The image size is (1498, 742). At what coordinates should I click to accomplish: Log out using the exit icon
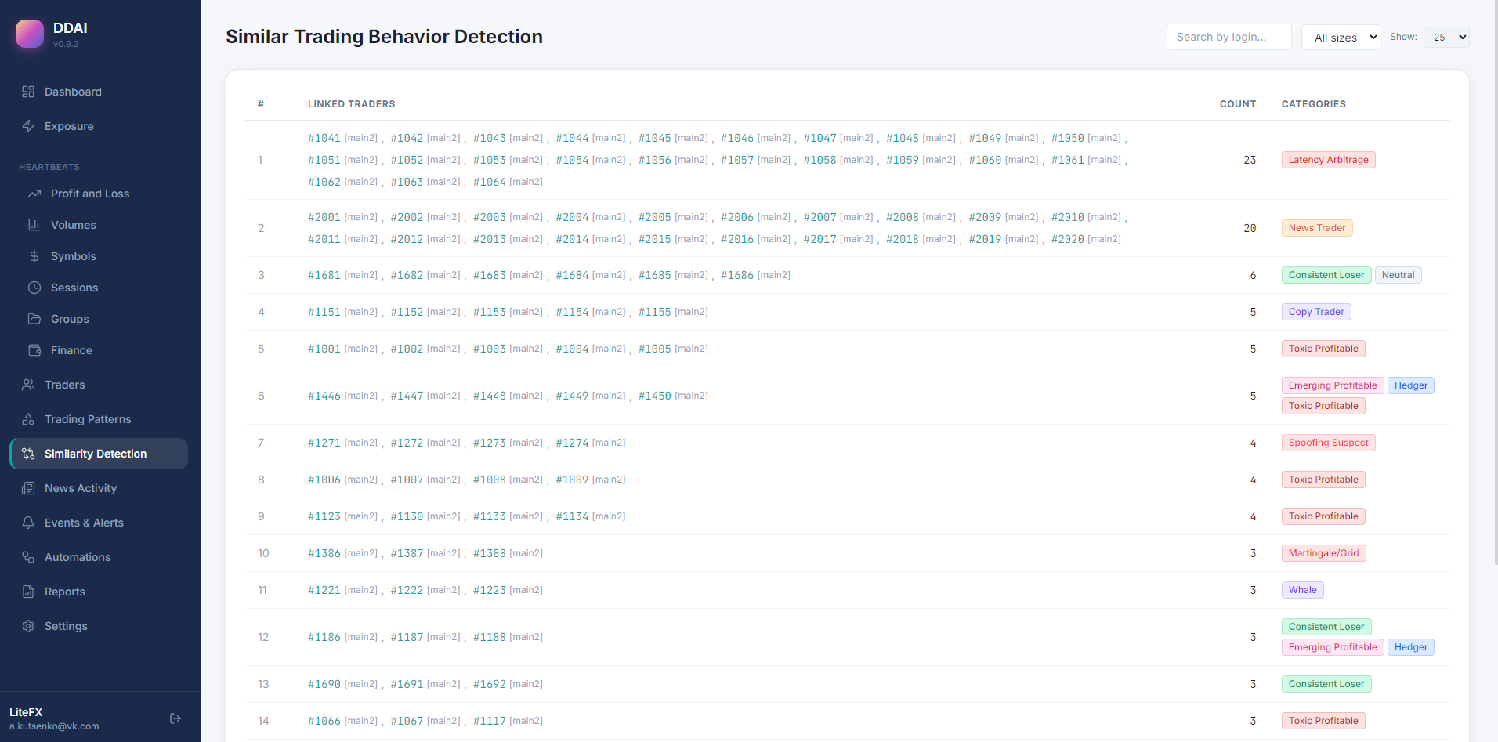pos(175,718)
